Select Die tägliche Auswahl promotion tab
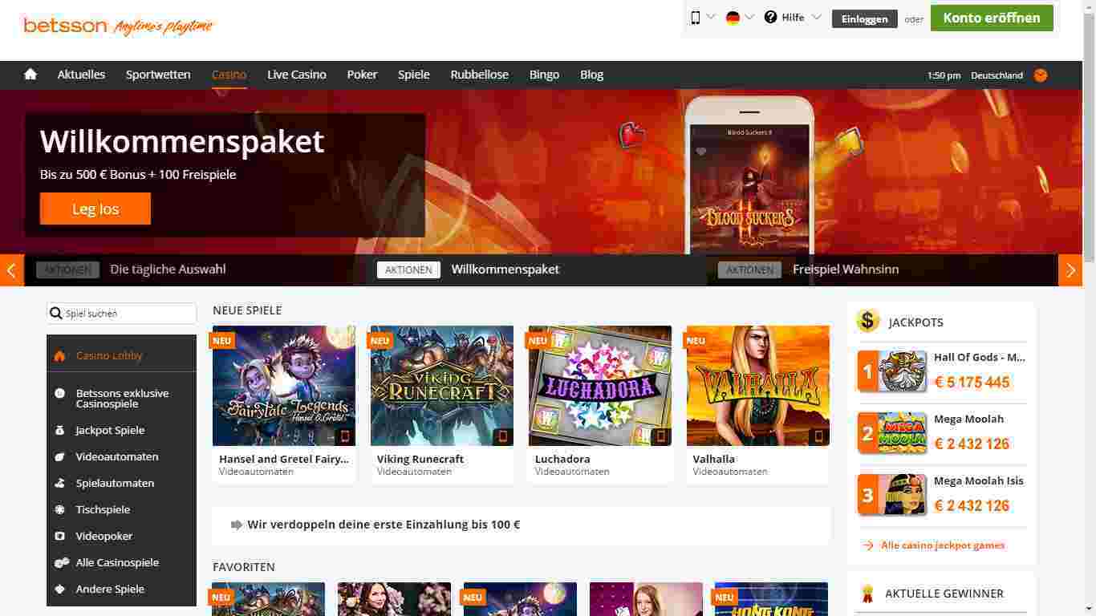This screenshot has height=616, width=1096. coord(168,269)
